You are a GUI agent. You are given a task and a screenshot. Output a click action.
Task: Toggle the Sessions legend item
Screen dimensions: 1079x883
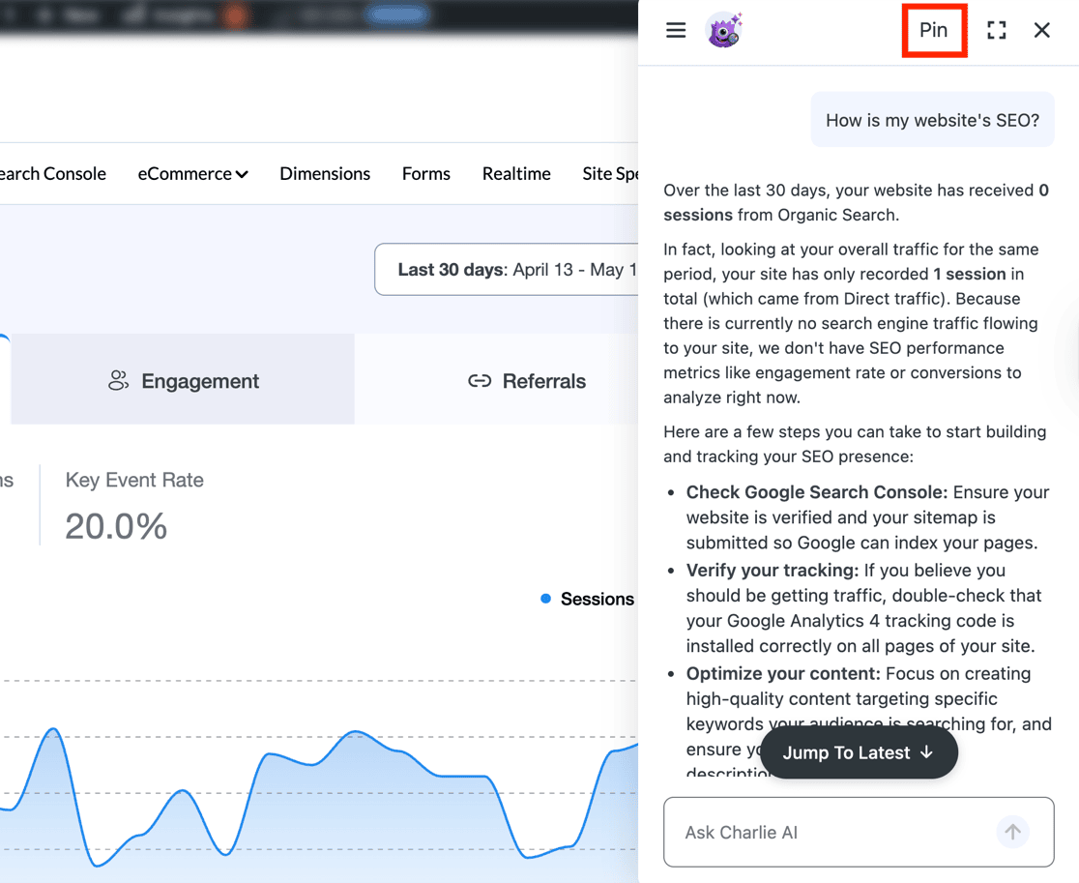click(x=588, y=599)
